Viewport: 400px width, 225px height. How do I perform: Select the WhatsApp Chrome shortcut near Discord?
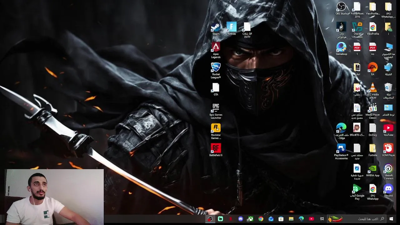[x=372, y=192]
